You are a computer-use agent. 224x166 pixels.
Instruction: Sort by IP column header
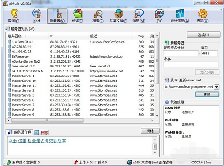[68, 36]
